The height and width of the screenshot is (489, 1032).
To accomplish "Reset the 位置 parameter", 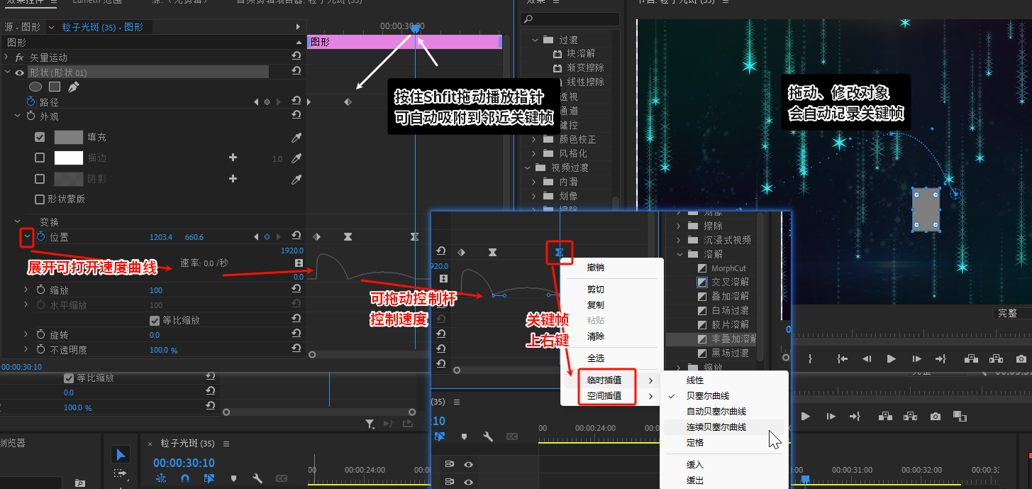I will coord(296,236).
